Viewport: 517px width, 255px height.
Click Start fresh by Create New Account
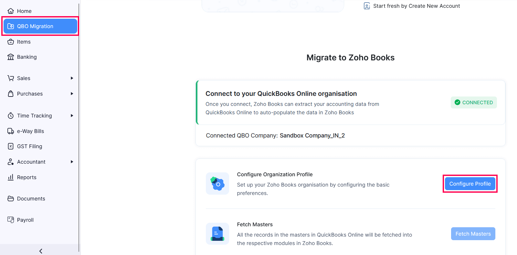point(416,6)
